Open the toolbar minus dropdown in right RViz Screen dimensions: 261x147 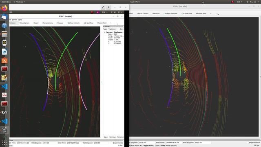tap(217, 13)
